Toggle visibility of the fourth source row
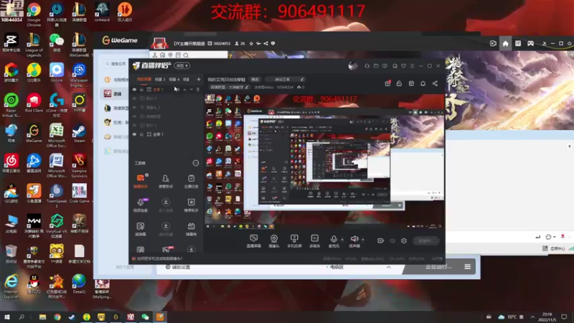 point(134,116)
